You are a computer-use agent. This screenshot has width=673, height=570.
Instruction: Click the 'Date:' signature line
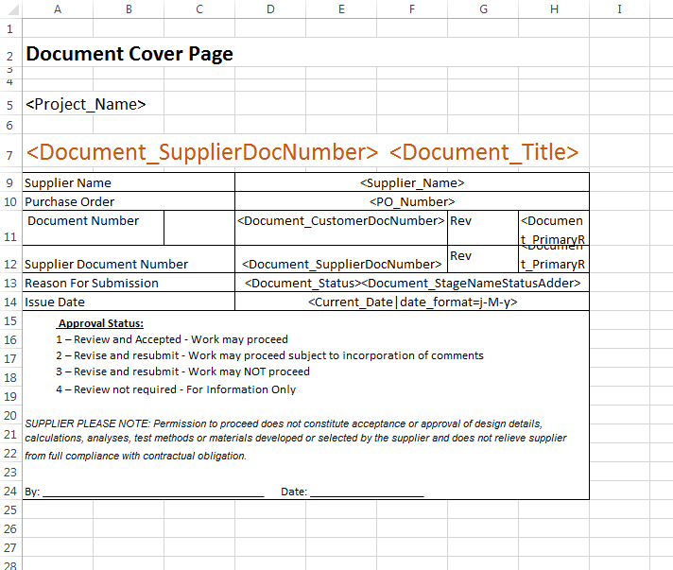(x=353, y=492)
